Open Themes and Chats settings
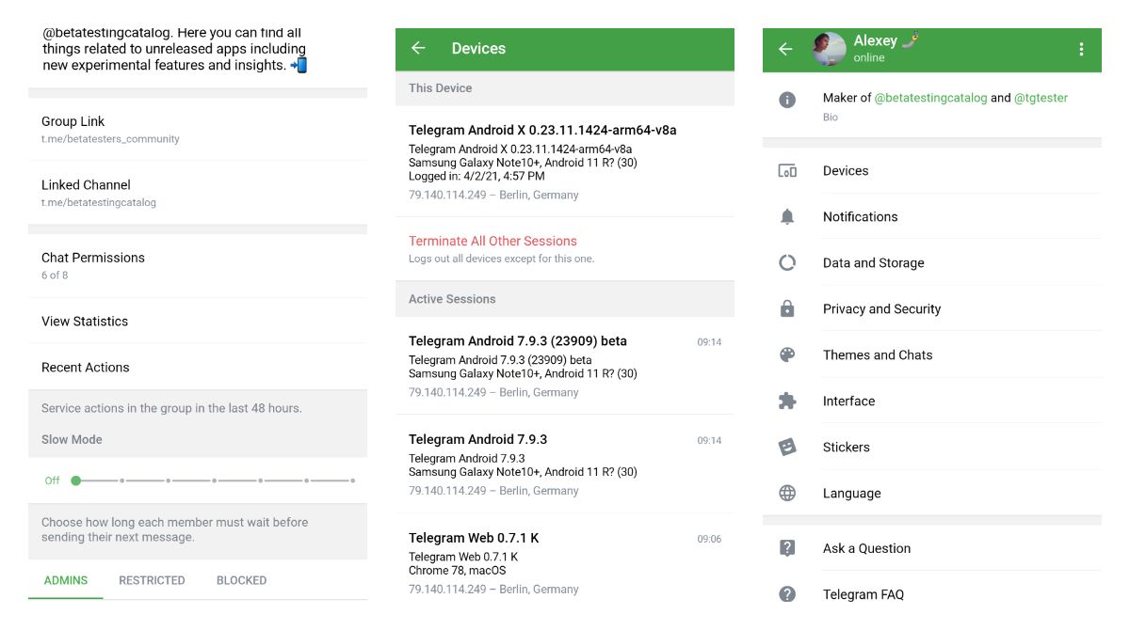The height and width of the screenshot is (630, 1130). coord(932,355)
